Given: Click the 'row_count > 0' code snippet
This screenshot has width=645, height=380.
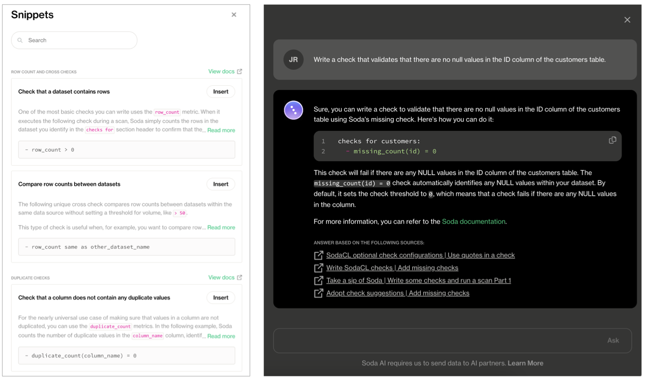Looking at the screenshot, I should coord(127,150).
